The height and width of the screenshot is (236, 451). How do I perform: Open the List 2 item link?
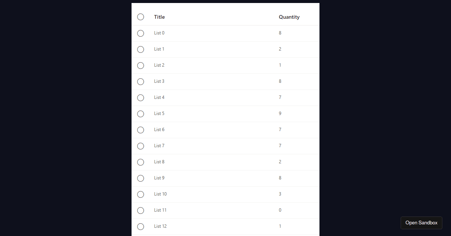click(159, 65)
